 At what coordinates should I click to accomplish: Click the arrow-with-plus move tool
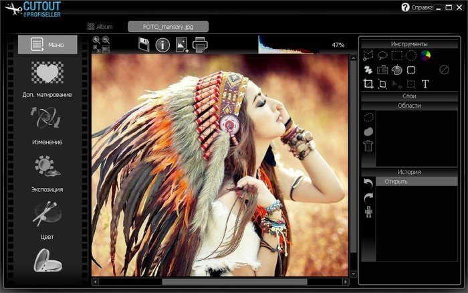pos(396,84)
